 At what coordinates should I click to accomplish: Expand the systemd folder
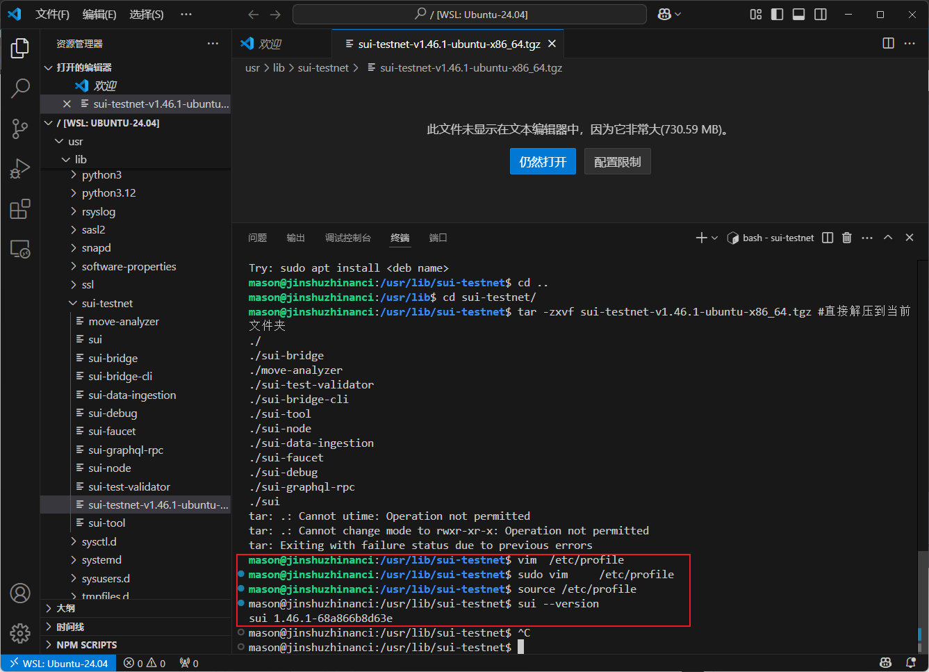tap(135, 560)
